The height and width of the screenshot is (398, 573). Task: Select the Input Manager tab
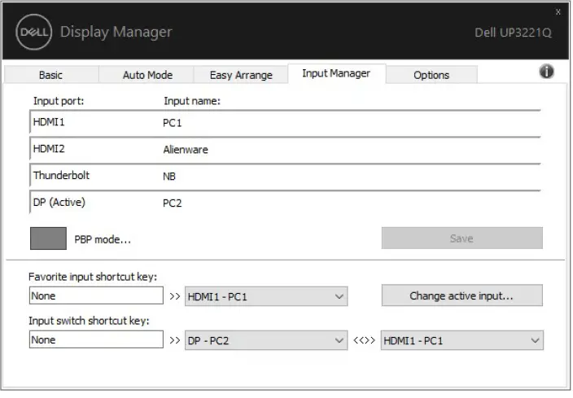pos(336,73)
